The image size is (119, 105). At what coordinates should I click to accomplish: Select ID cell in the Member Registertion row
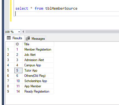click(x=18, y=49)
